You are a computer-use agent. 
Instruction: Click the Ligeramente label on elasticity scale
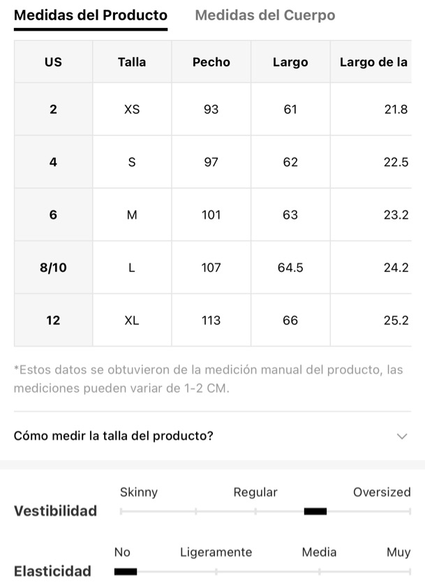pyautogui.click(x=216, y=552)
